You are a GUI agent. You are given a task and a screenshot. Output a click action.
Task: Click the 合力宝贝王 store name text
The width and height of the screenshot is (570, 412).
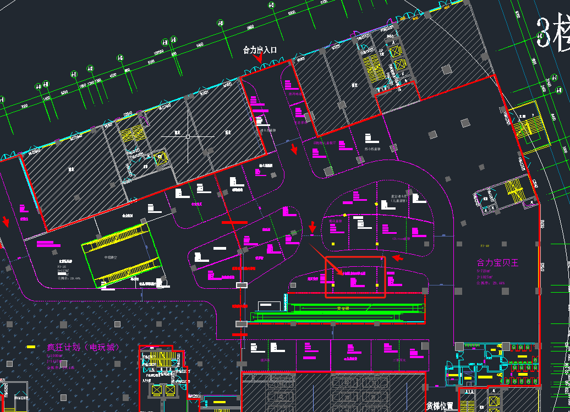[x=498, y=263]
